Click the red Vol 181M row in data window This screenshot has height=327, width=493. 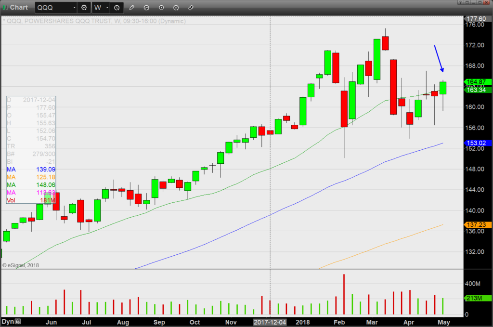click(31, 200)
